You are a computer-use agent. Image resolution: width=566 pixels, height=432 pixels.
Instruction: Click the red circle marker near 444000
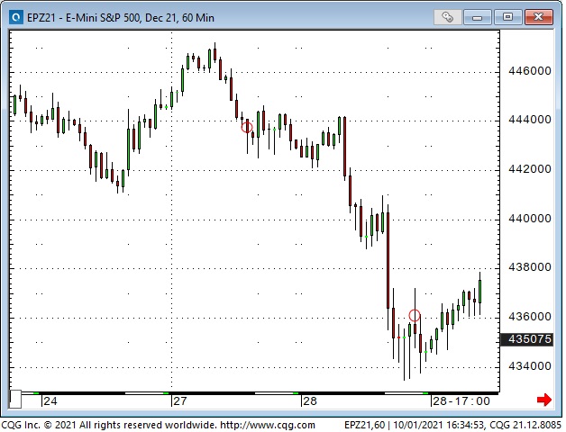point(247,127)
